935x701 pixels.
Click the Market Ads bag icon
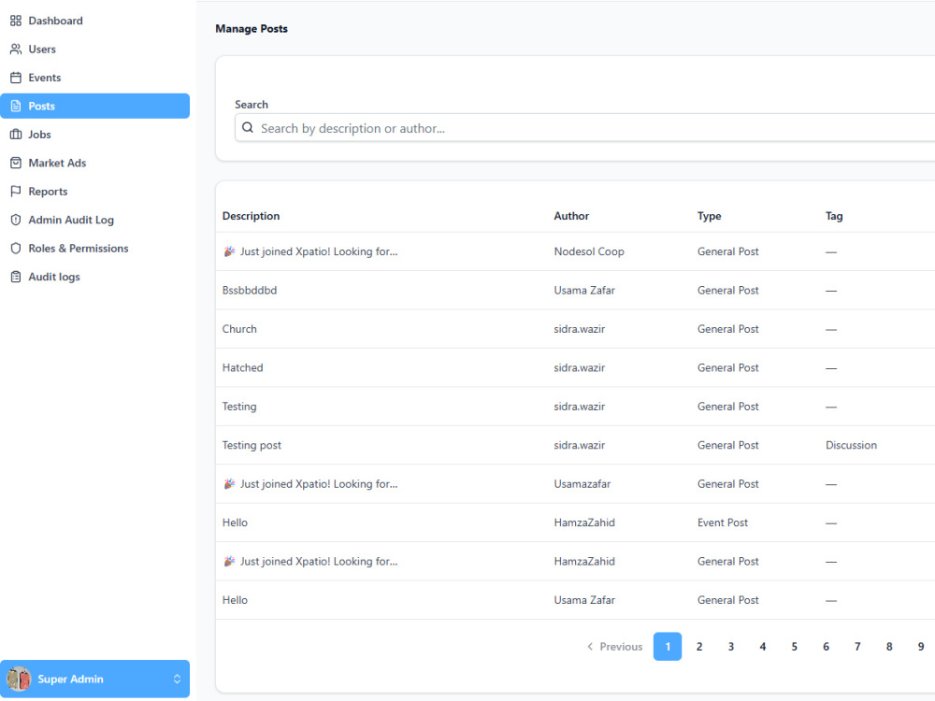[16, 163]
